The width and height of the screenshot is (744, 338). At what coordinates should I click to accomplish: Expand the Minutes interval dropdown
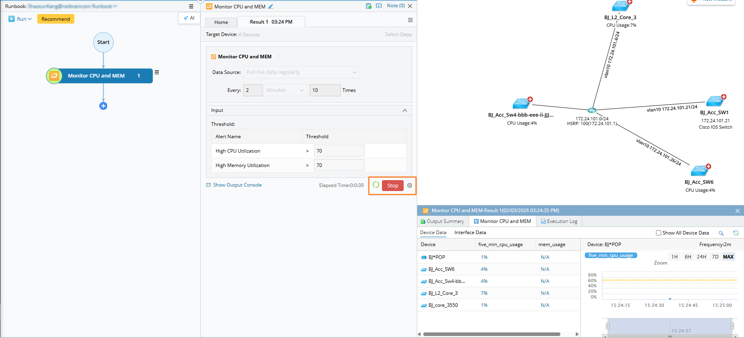[x=285, y=90]
